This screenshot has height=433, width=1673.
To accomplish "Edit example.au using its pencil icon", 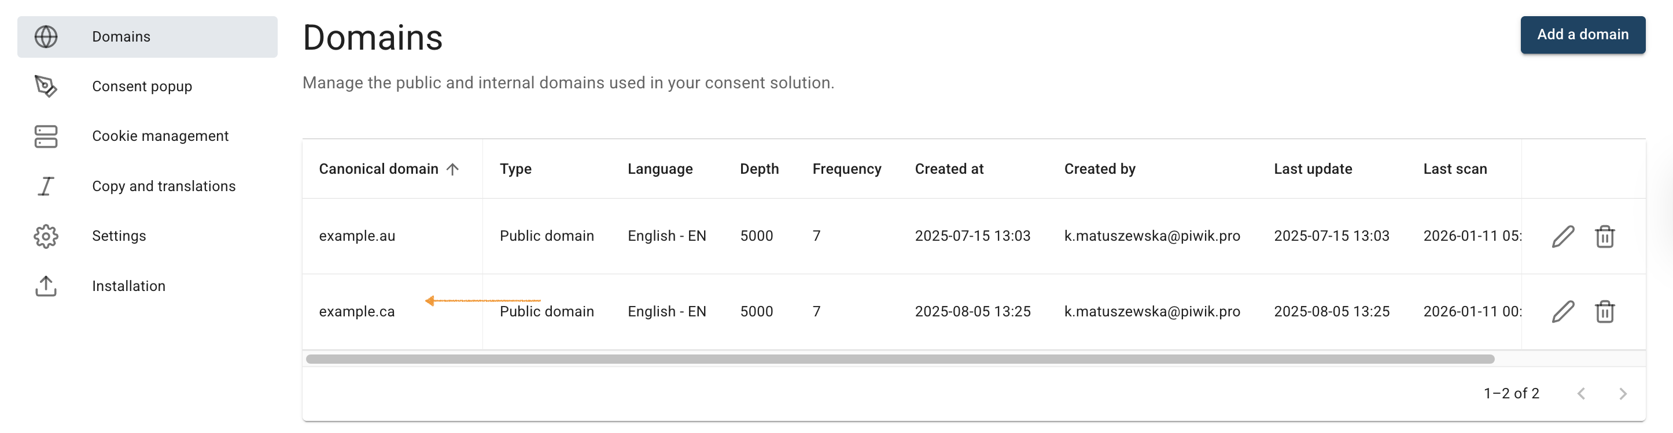I will pos(1562,236).
